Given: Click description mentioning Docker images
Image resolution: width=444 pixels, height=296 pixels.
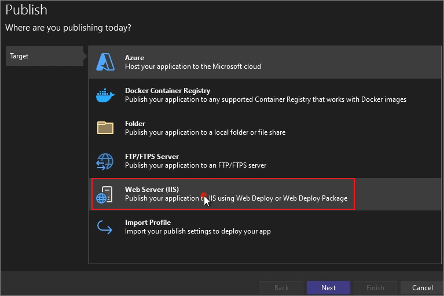Looking at the screenshot, I should coord(266,99).
